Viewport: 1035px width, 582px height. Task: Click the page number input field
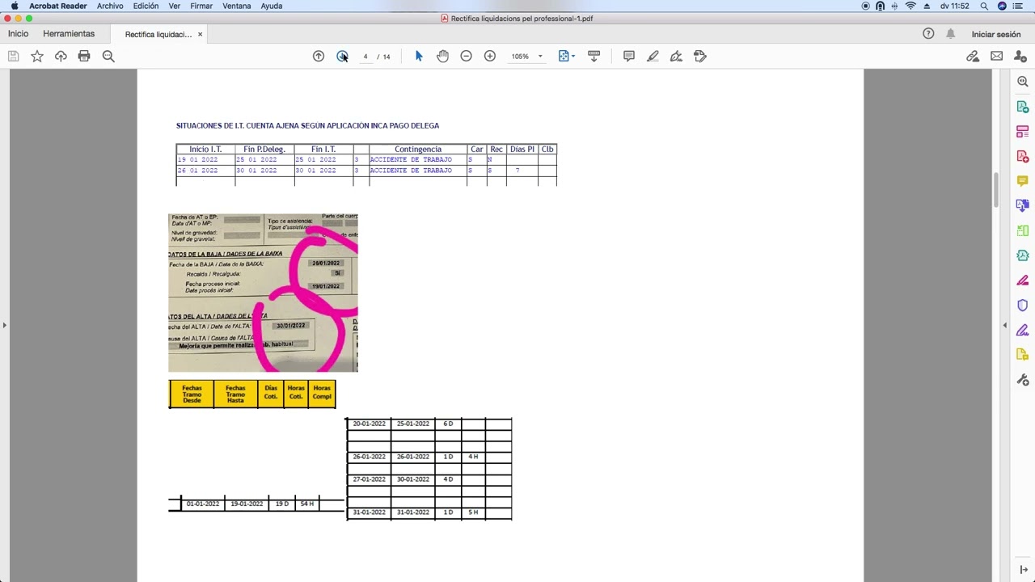pos(365,57)
